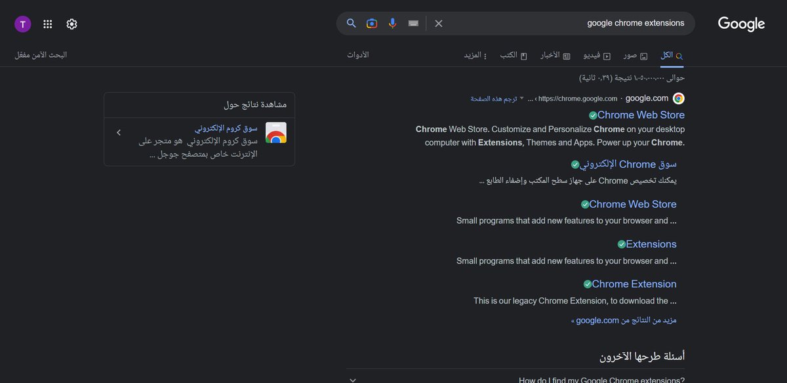Image resolution: width=787 pixels, height=383 pixels.
Task: Click the green check badge by سوق Chrome الإلكتروني
Action: point(575,165)
